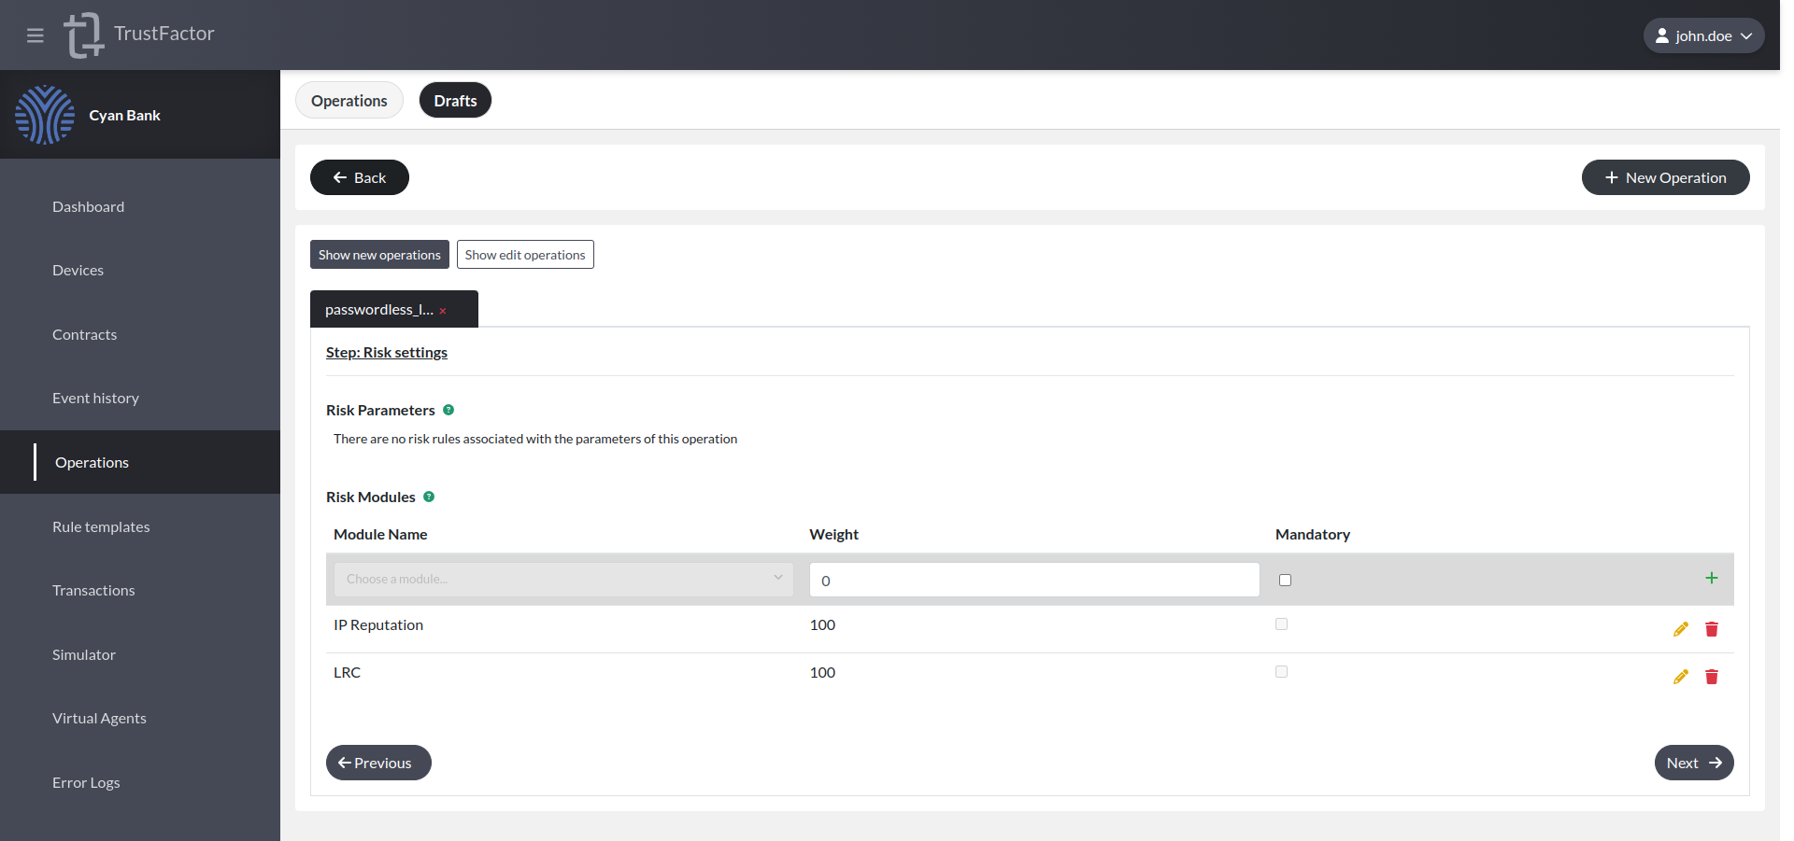Edit the IP Reputation module with the pencil
The image size is (1794, 841).
1680,629
